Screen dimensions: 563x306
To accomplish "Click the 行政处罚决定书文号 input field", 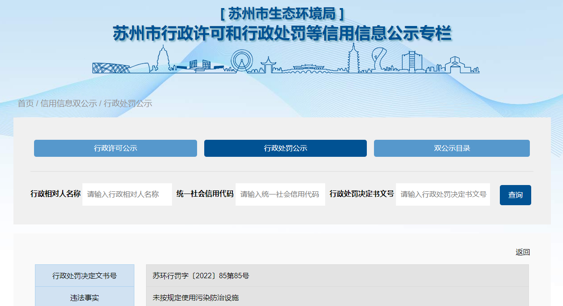I will tap(443, 194).
